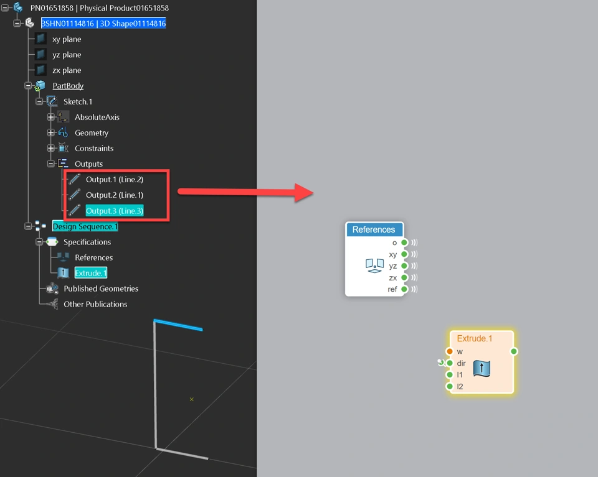This screenshot has height=477, width=598.
Task: Click the Other Publications icon
Action: (x=52, y=303)
